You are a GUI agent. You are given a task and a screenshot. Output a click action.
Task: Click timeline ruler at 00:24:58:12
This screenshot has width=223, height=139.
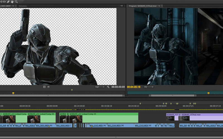(x=134, y=106)
